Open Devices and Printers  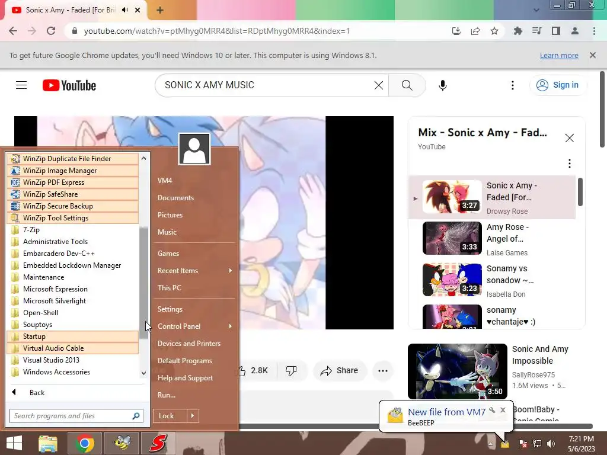click(194, 344)
